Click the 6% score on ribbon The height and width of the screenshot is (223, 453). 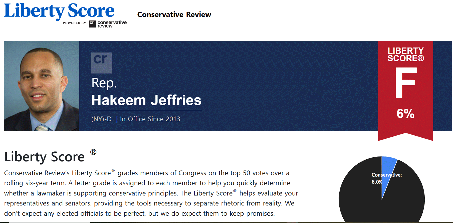pyautogui.click(x=405, y=113)
